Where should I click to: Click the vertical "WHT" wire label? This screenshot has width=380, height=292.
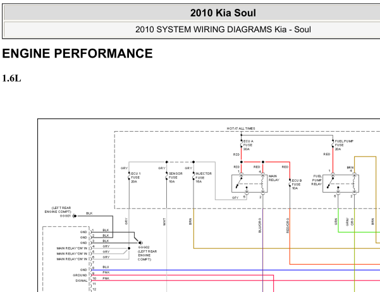[164, 222]
